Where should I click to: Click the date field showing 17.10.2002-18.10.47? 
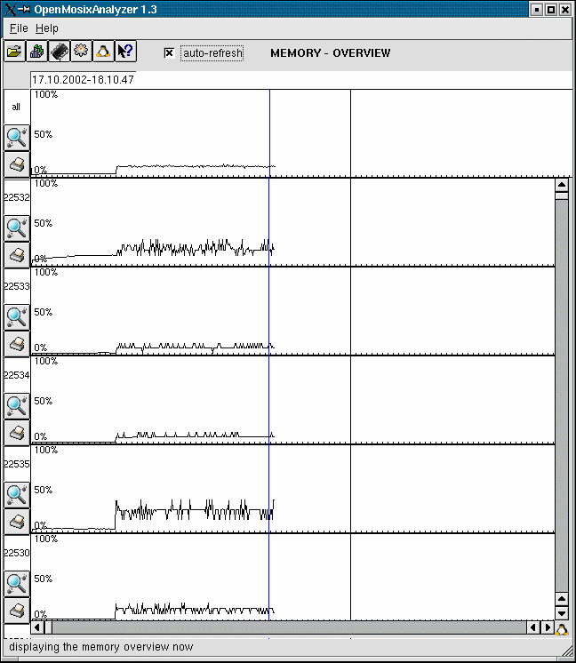[x=83, y=80]
